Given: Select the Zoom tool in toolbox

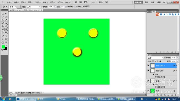Looking at the screenshot, I should click(x=6, y=43).
